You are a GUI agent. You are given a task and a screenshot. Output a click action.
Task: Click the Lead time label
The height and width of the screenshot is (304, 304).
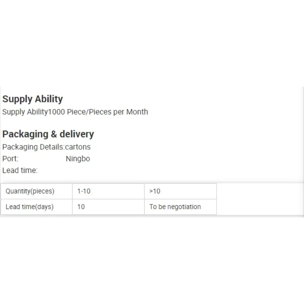coord(20,170)
